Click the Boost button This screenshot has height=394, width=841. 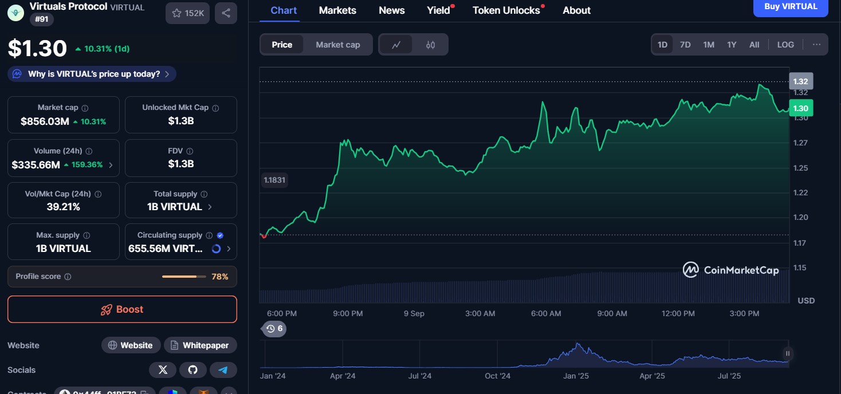point(122,309)
